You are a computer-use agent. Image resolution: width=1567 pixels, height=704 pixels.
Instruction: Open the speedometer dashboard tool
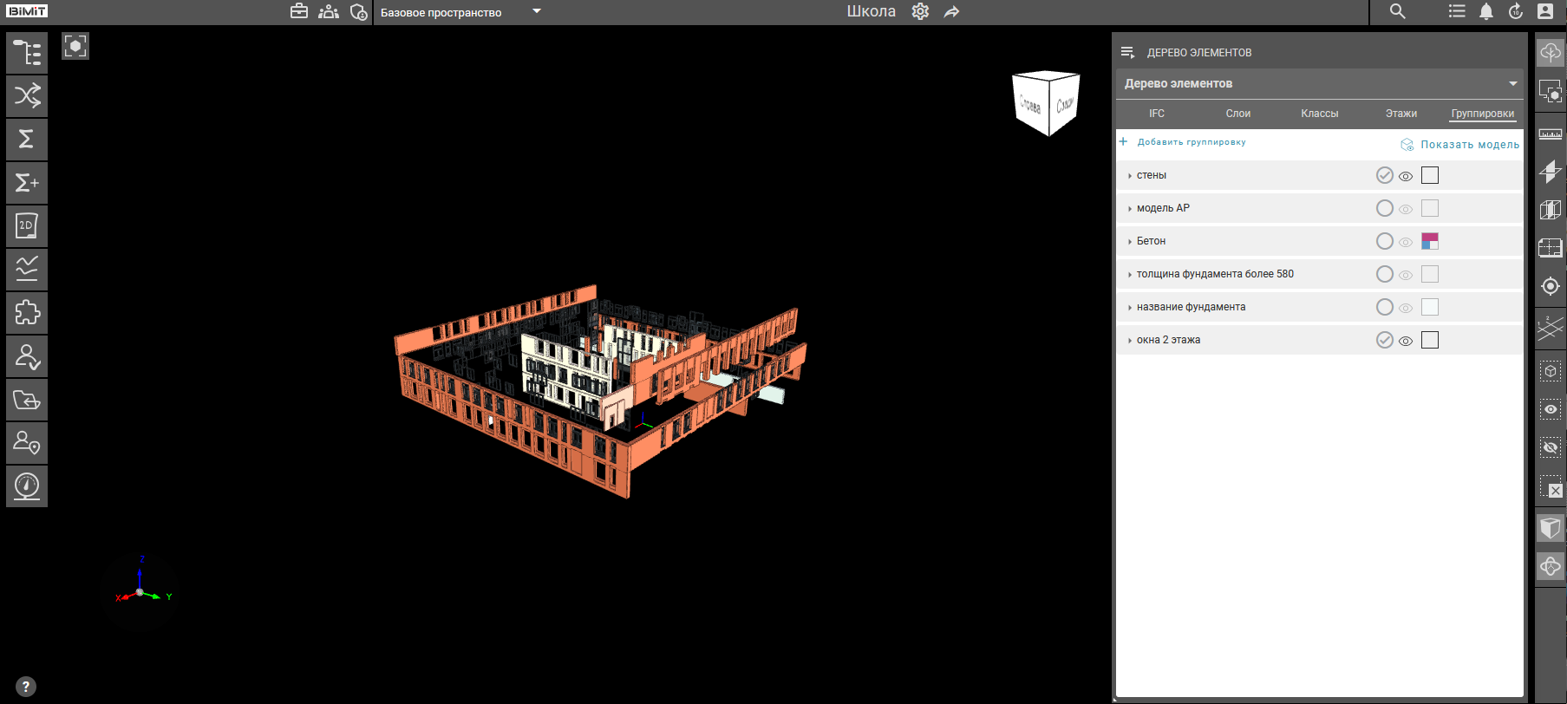27,486
